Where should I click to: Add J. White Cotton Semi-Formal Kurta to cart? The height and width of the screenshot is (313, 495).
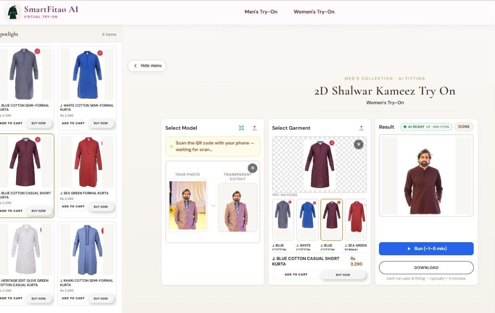73,123
